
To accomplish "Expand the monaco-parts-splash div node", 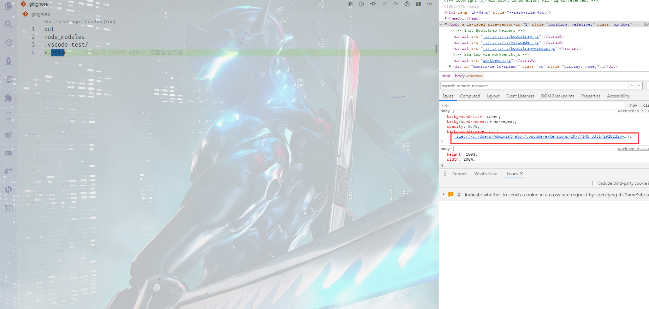I will (x=450, y=66).
